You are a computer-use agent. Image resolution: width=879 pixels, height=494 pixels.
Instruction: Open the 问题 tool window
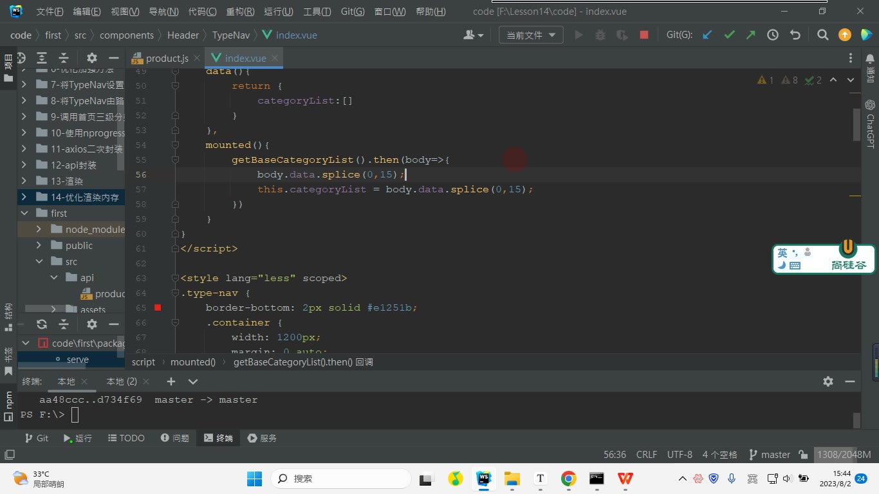(x=175, y=438)
